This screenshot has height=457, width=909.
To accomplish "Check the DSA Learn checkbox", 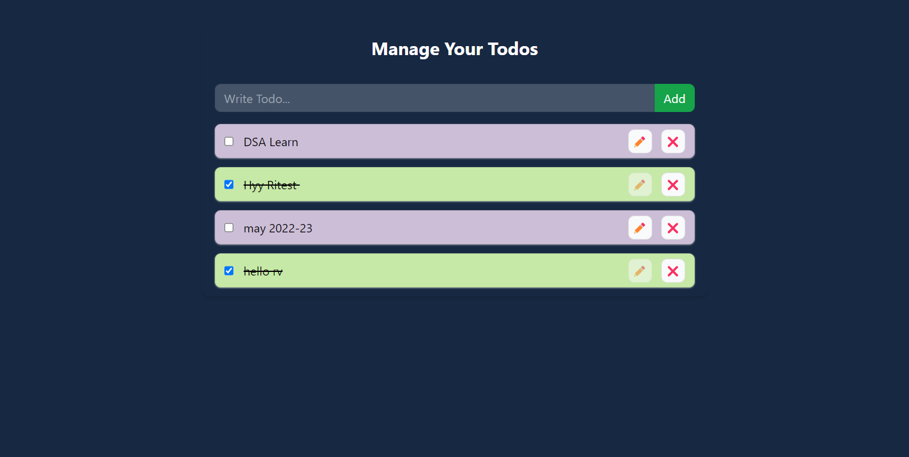I will click(x=229, y=141).
